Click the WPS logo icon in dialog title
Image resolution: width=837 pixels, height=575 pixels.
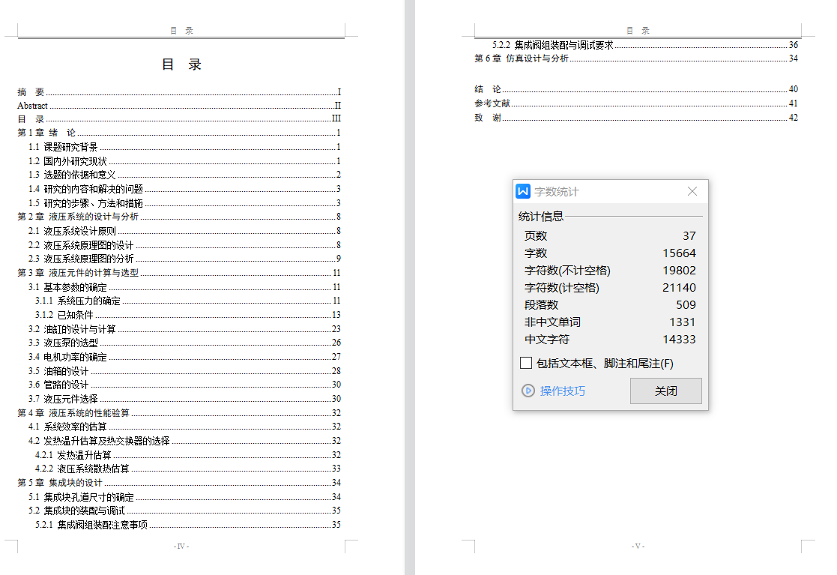click(523, 191)
